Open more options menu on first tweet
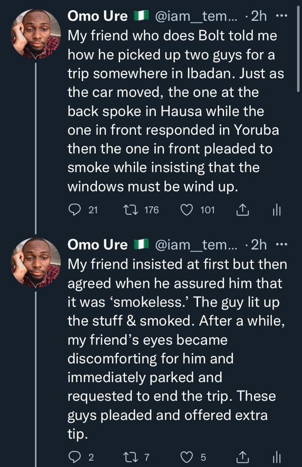Screen dimensions: 302x467 pyautogui.click(x=282, y=16)
